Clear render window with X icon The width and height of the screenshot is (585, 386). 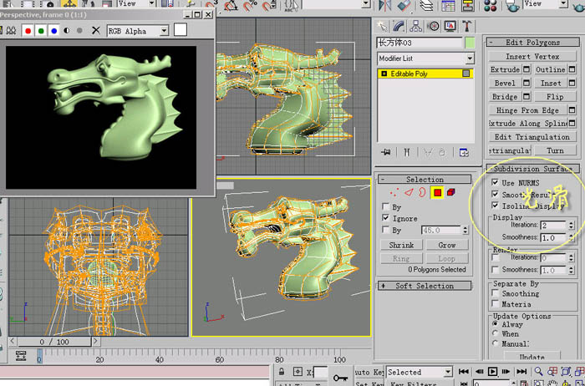click(x=96, y=30)
